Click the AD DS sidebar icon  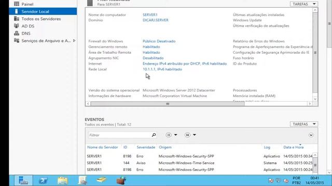(x=17, y=26)
